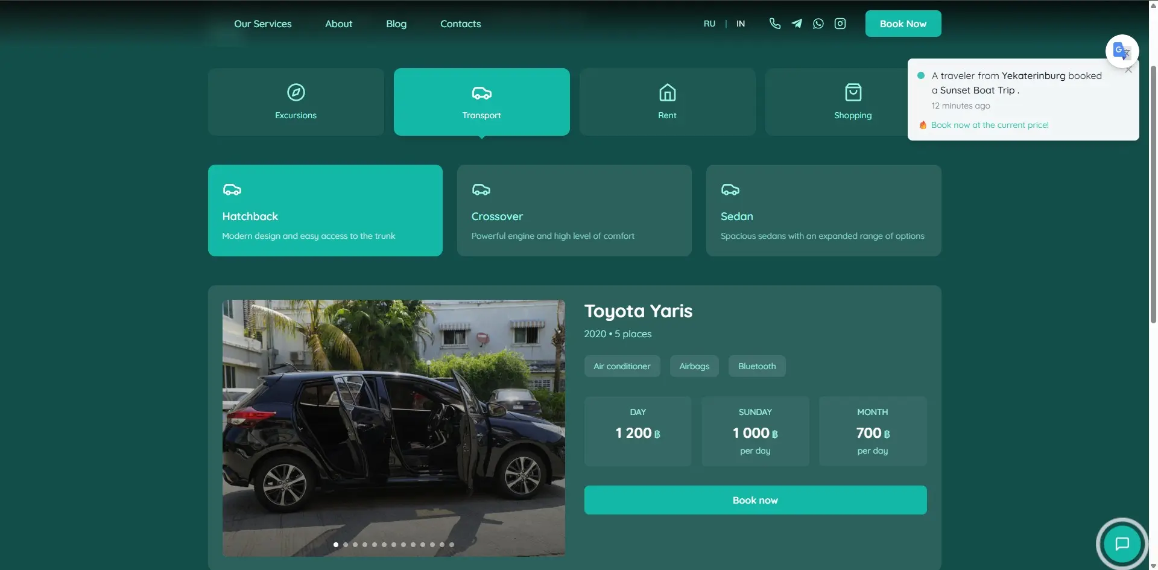Select the Shopping category tab

pos(853,102)
